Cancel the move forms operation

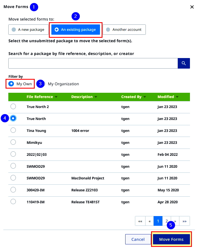click(138, 239)
